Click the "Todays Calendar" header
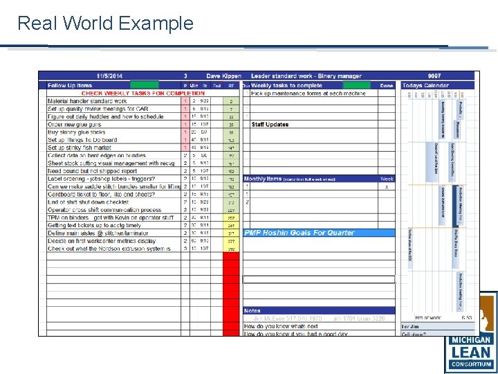The width and height of the screenshot is (498, 374). point(425,85)
